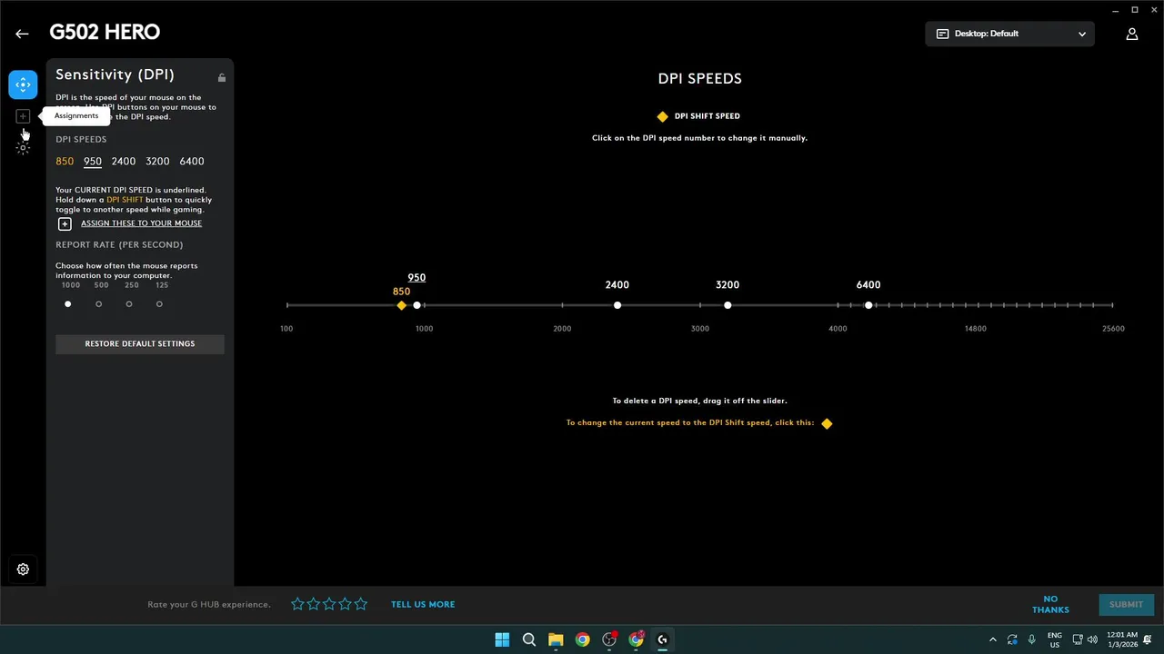Screen dimensions: 1164x654
Task: Select the 3200 DPI speed in list
Action: point(157,162)
